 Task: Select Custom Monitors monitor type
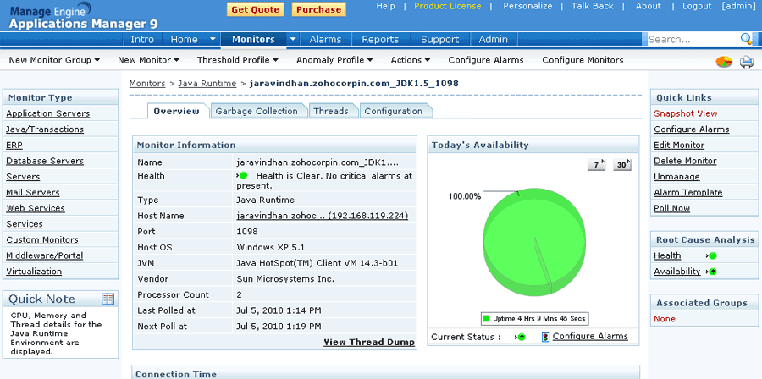(42, 239)
